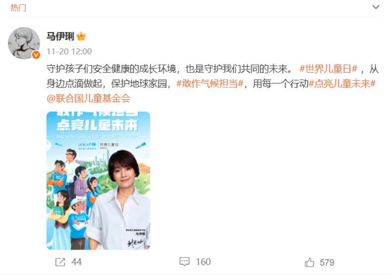391x275 pixels.
Task: Open the #世界儿童日# hashtag
Action: 329,69
